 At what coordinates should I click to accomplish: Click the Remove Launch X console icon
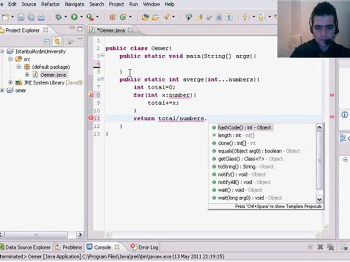[x=320, y=247]
